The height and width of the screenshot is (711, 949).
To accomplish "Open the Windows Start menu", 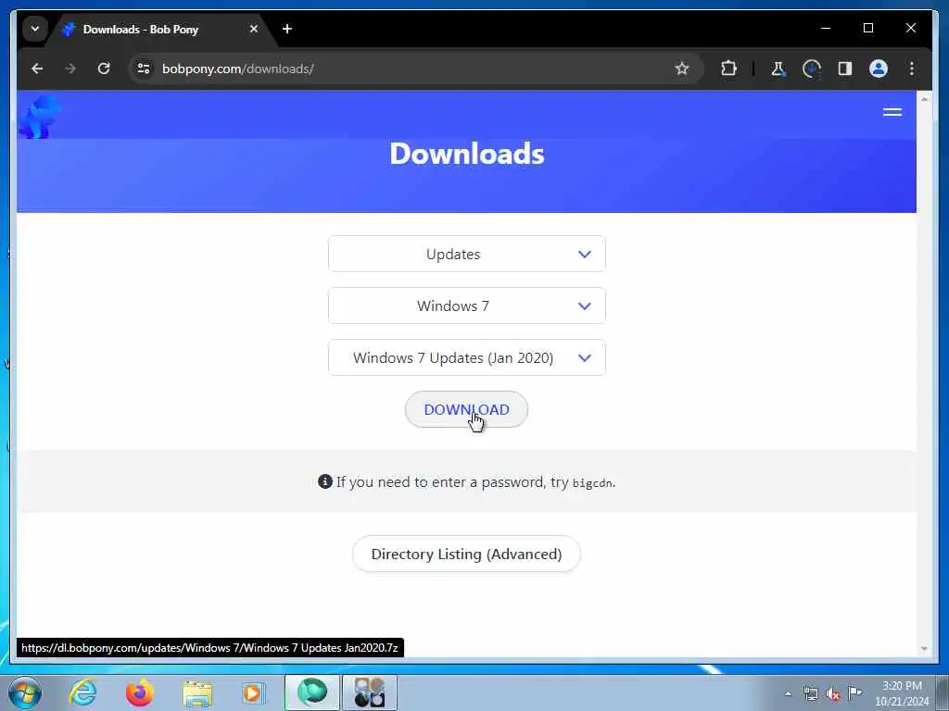I will pos(25,692).
